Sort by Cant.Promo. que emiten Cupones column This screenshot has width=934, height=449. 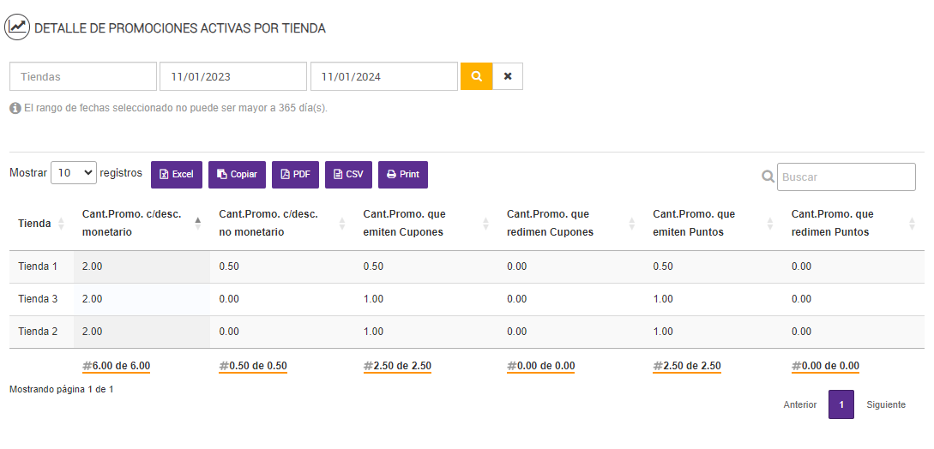click(404, 223)
